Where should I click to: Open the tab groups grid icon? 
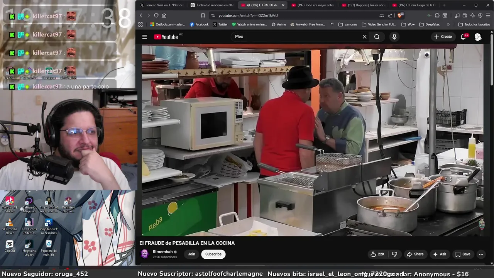tap(140, 24)
